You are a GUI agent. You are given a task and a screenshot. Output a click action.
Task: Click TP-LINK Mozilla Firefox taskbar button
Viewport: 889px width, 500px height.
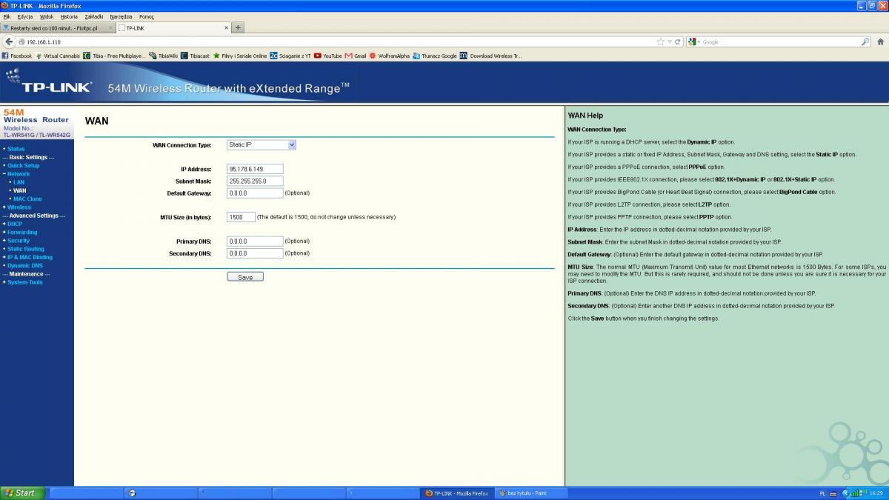point(459,493)
